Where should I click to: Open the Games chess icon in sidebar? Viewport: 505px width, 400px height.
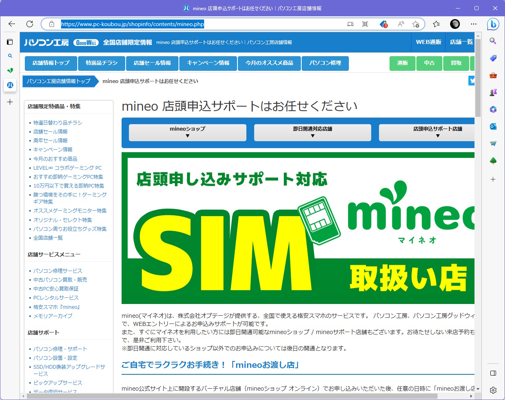coord(493,92)
